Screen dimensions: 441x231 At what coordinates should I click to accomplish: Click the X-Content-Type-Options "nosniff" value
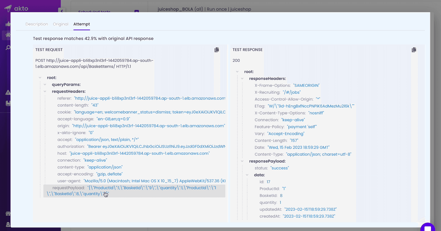click(x=316, y=113)
